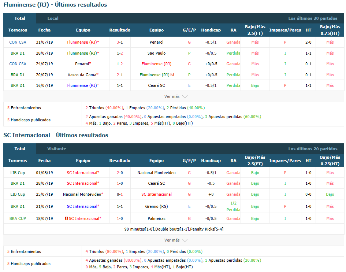Click Nacional Montevideo home team in the 25/07/19 row
346x272 pixels.
tap(82, 194)
